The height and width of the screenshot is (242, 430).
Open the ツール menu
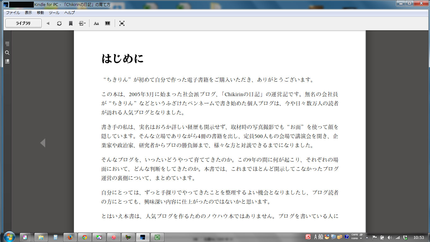pyautogui.click(x=54, y=13)
